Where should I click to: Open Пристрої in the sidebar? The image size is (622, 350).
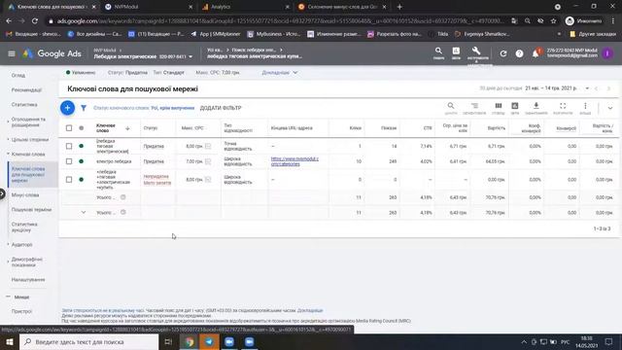click(21, 311)
